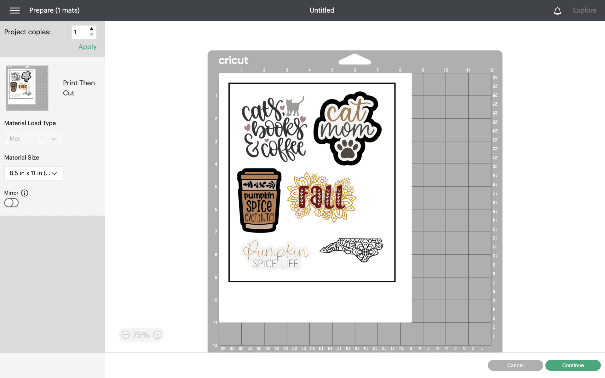View the Mirror info tooltip icon
The image size is (605, 378).
point(25,193)
